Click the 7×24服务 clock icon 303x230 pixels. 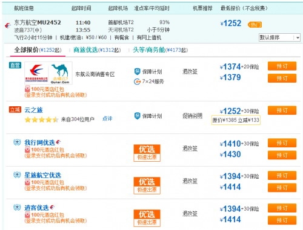pyautogui.click(x=137, y=81)
